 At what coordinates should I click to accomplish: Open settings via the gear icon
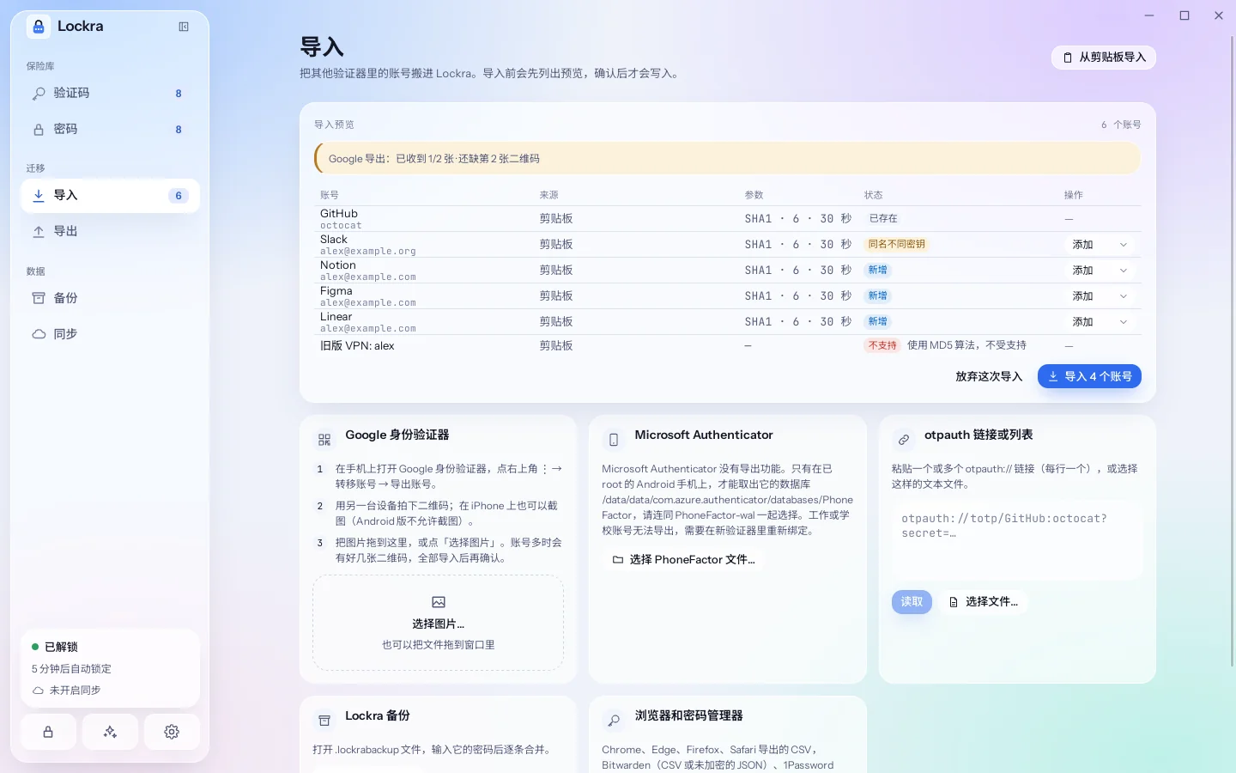point(172,732)
